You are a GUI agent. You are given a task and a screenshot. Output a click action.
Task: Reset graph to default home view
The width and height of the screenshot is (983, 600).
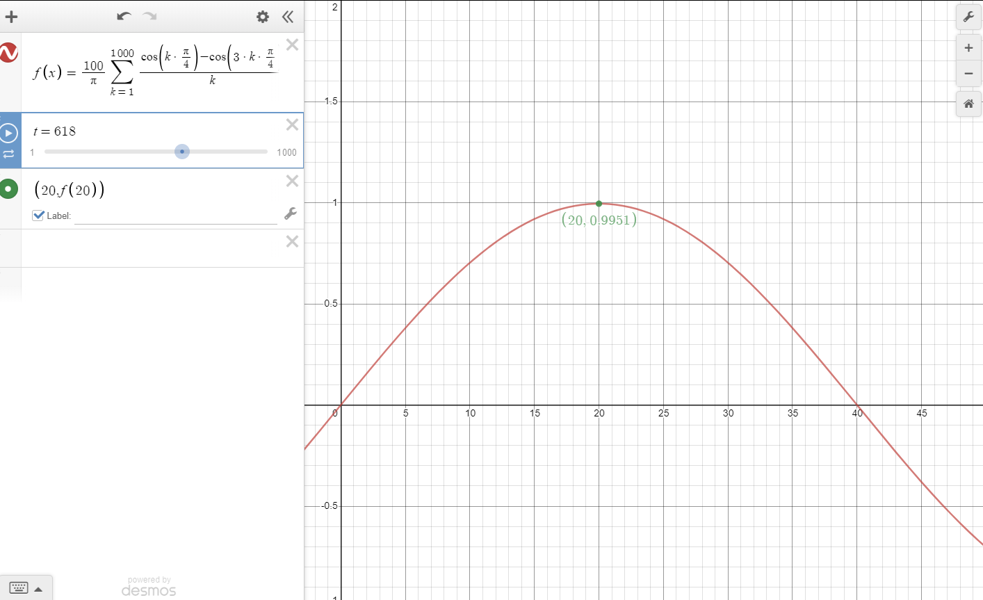(x=968, y=104)
